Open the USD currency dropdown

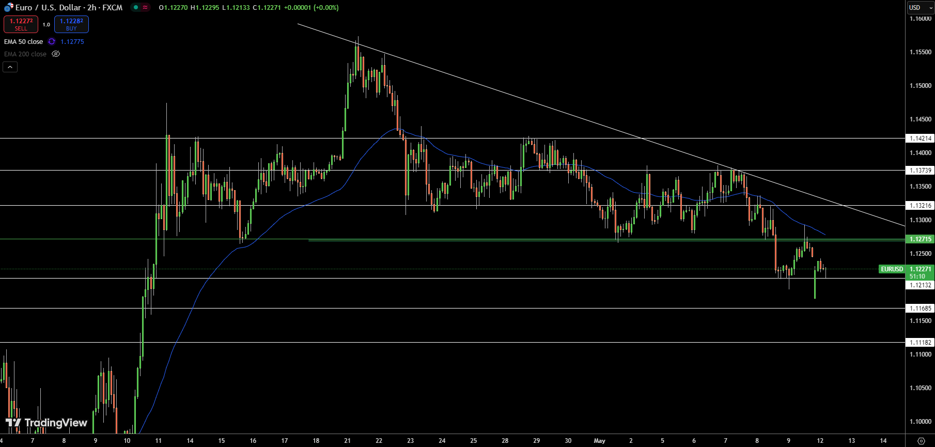click(921, 7)
